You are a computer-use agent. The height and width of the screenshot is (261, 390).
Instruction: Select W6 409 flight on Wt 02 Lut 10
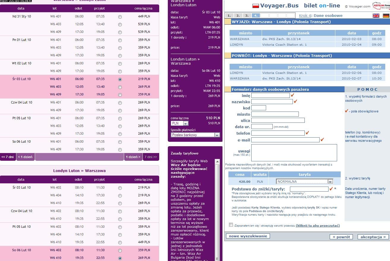tap(120, 71)
